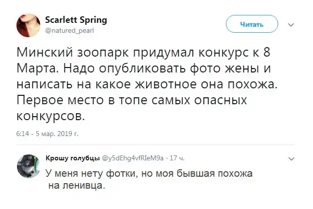
Task: Click the Крошу голубцы reply avatar
Action: click(x=28, y=166)
